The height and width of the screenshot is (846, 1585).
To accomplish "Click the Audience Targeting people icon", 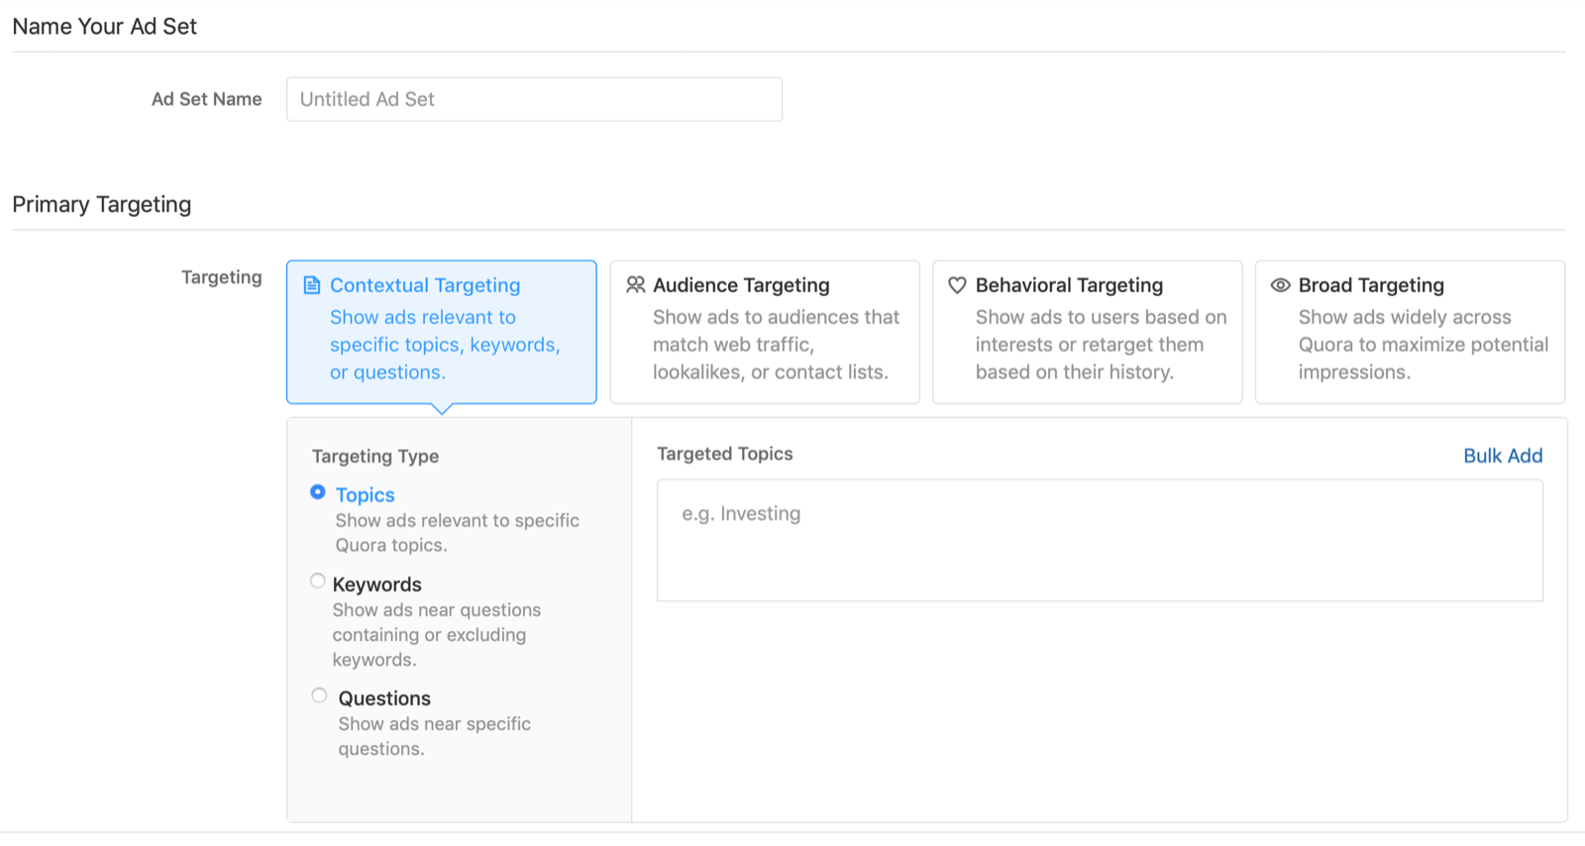I will [635, 285].
